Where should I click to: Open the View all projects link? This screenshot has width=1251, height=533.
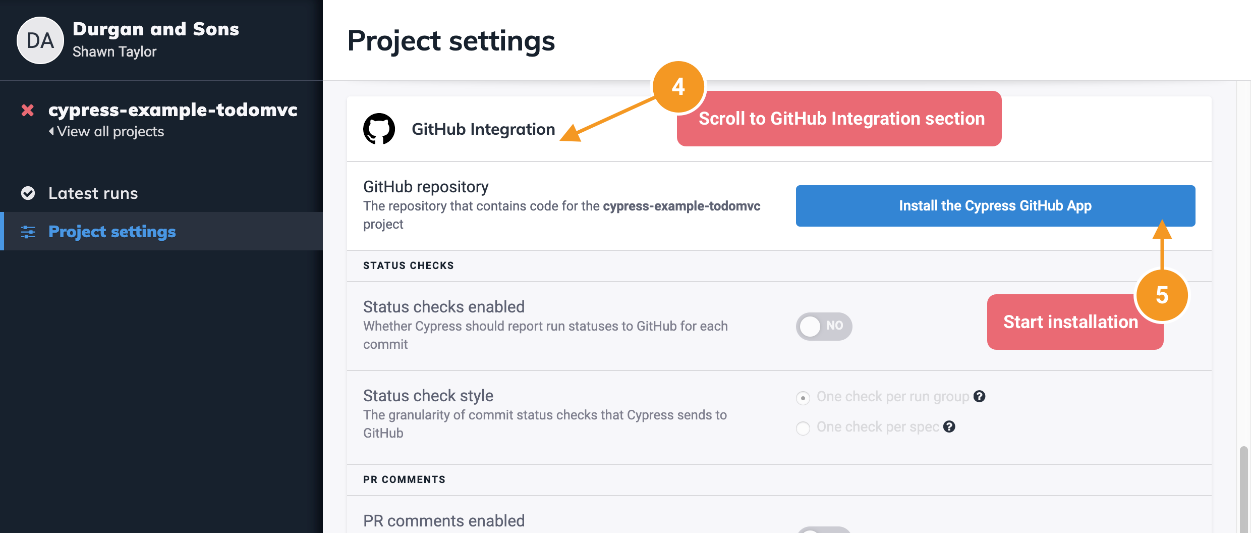click(110, 132)
